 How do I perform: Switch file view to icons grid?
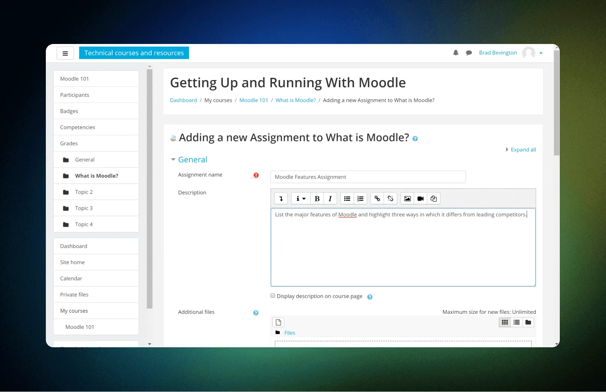(x=505, y=322)
